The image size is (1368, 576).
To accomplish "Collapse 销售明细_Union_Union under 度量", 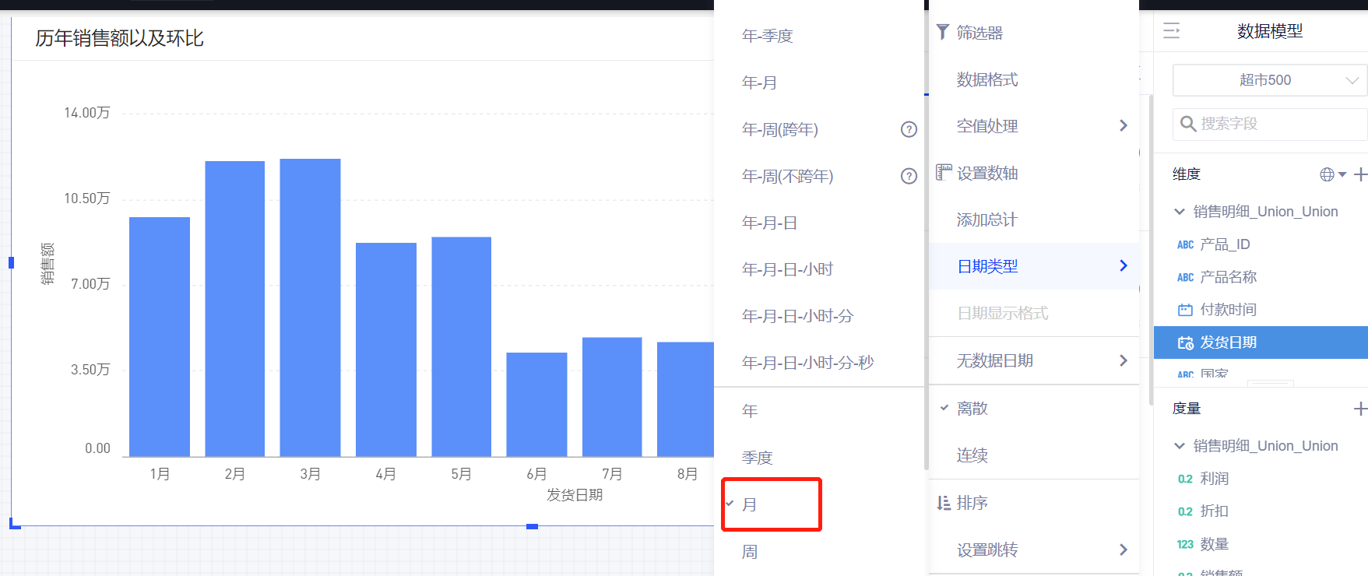I will (x=1180, y=445).
